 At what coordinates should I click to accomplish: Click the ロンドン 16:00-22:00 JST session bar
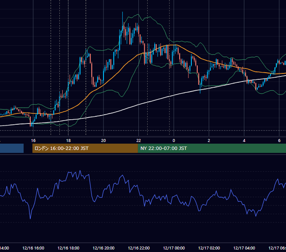tap(85, 148)
